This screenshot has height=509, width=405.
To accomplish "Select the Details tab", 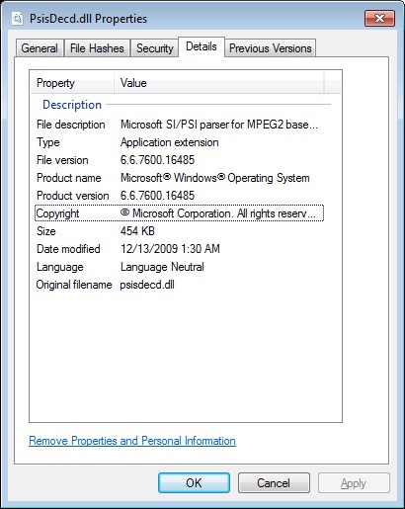I will pos(202,46).
